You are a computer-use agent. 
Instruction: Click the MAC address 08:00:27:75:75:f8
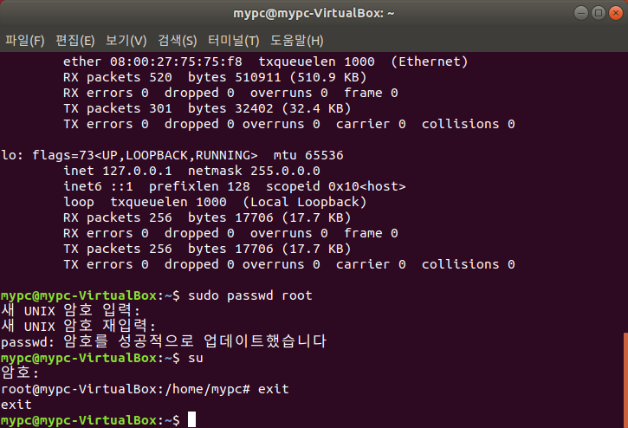click(x=176, y=62)
